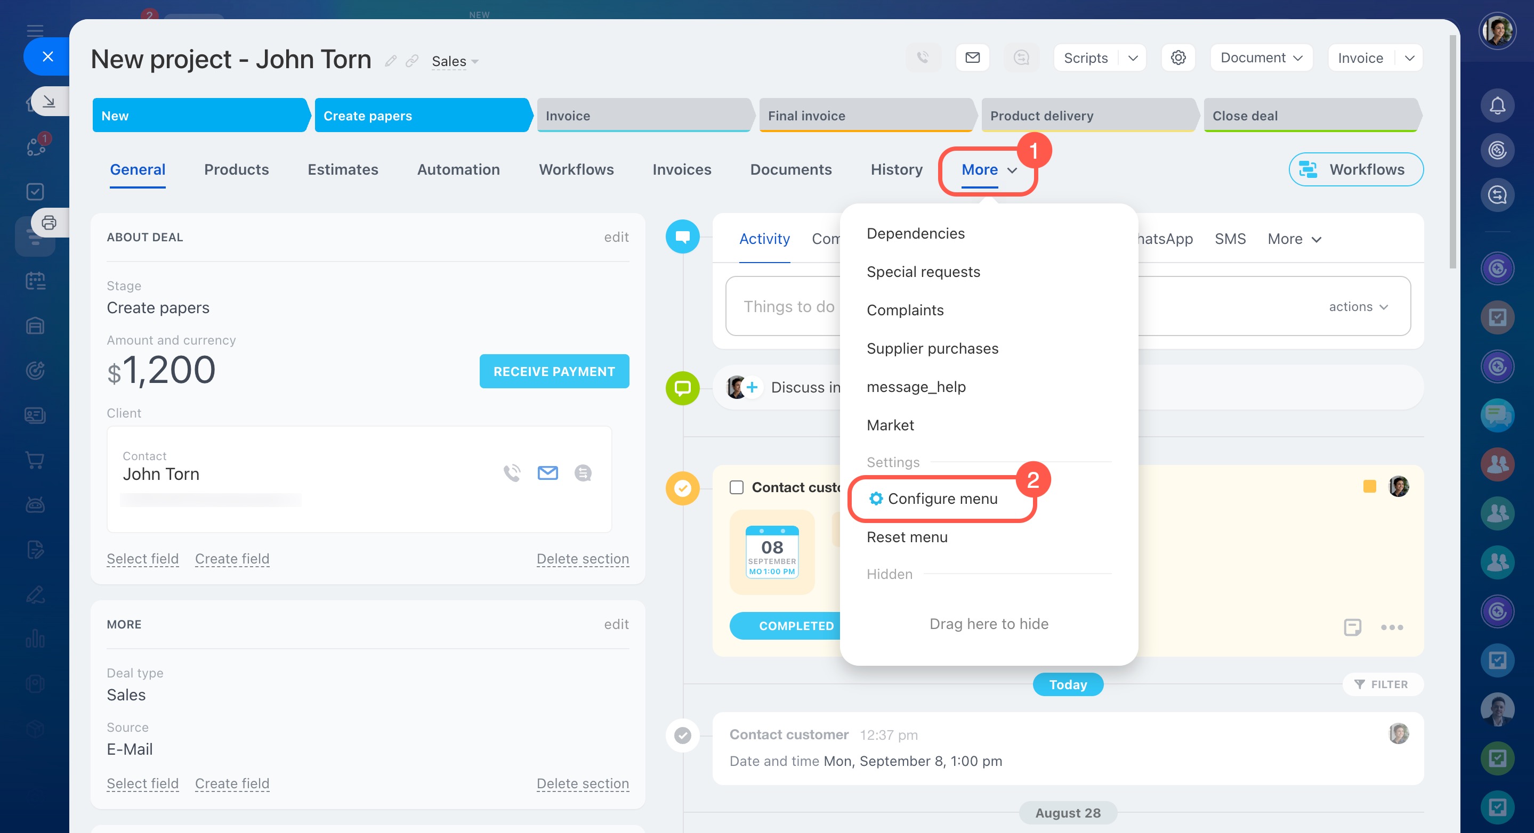Expand the Document dropdown
The width and height of the screenshot is (1534, 833).
[1261, 58]
